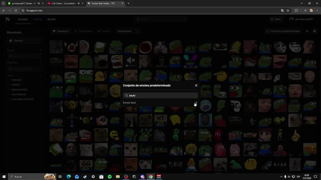
Task: Click the Subir upload button
Action: (x=276, y=19)
